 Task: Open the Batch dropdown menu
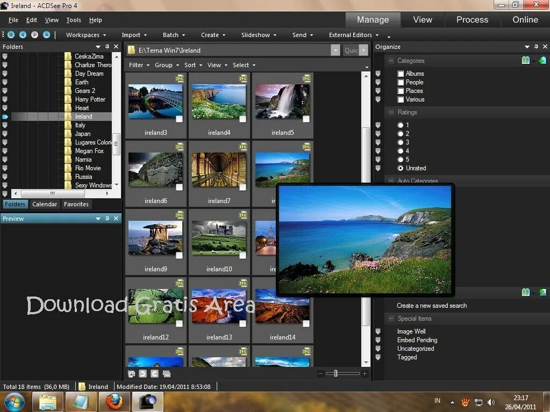coord(174,35)
